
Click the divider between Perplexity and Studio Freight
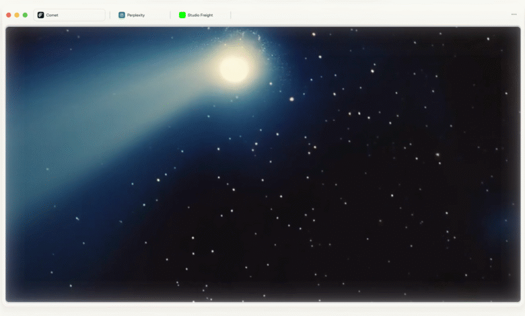point(170,15)
